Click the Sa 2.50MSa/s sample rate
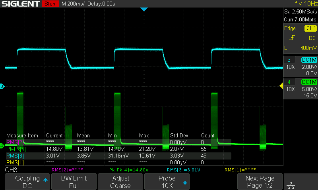 click(301, 12)
